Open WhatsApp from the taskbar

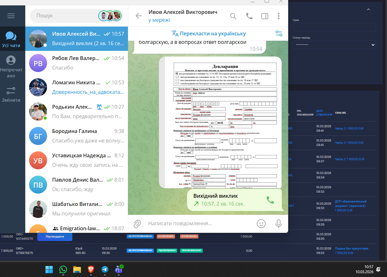coord(63,269)
